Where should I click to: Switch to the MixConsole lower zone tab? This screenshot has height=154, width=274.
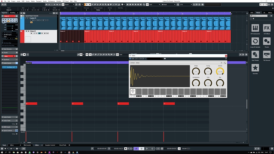pyautogui.click(x=27, y=145)
